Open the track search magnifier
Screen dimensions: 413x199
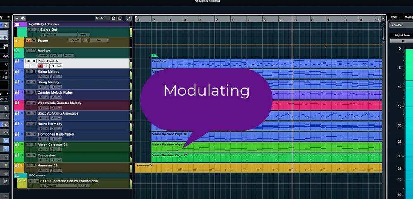point(128,18)
